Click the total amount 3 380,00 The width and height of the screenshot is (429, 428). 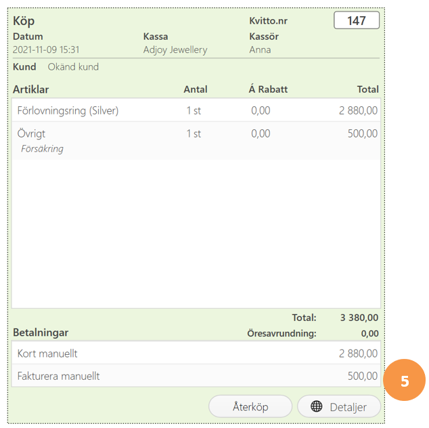tap(359, 318)
